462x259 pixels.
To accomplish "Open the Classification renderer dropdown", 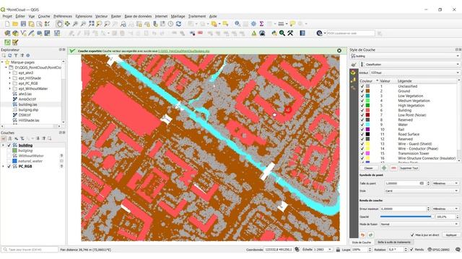I will [410, 64].
